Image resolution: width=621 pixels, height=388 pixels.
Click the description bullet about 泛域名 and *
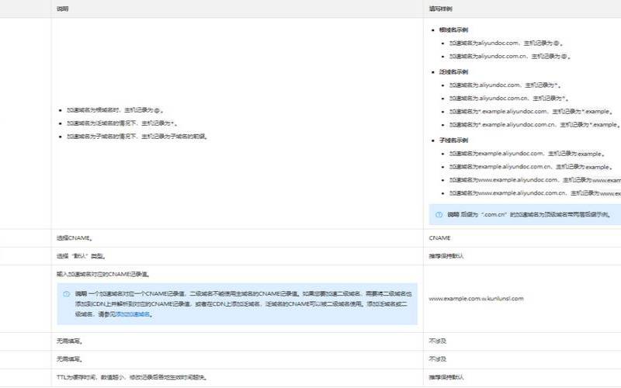pos(122,123)
